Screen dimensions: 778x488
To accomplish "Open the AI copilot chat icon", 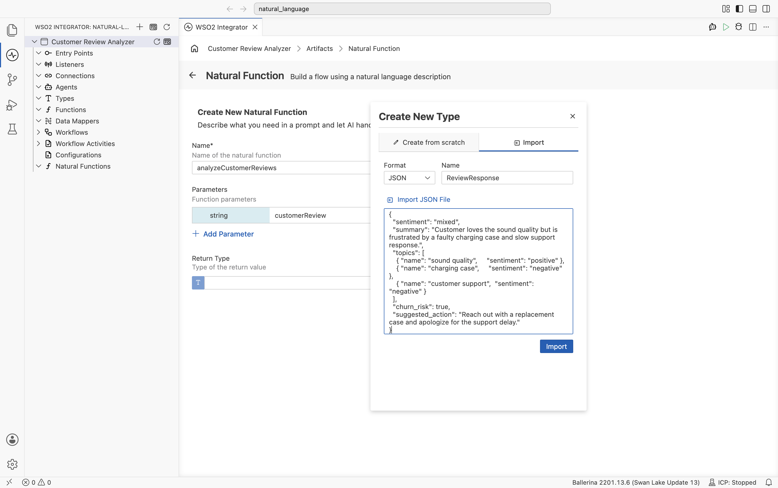I will click(712, 27).
